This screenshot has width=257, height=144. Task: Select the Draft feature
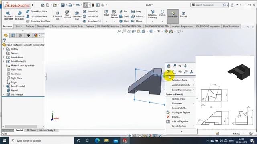[124, 16]
